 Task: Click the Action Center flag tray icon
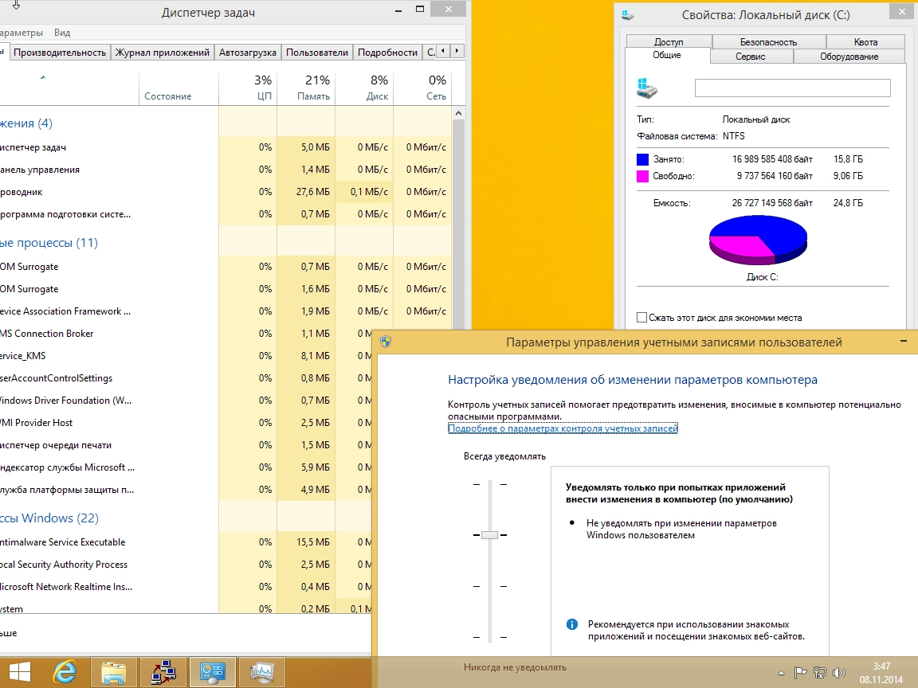pyautogui.click(x=800, y=673)
